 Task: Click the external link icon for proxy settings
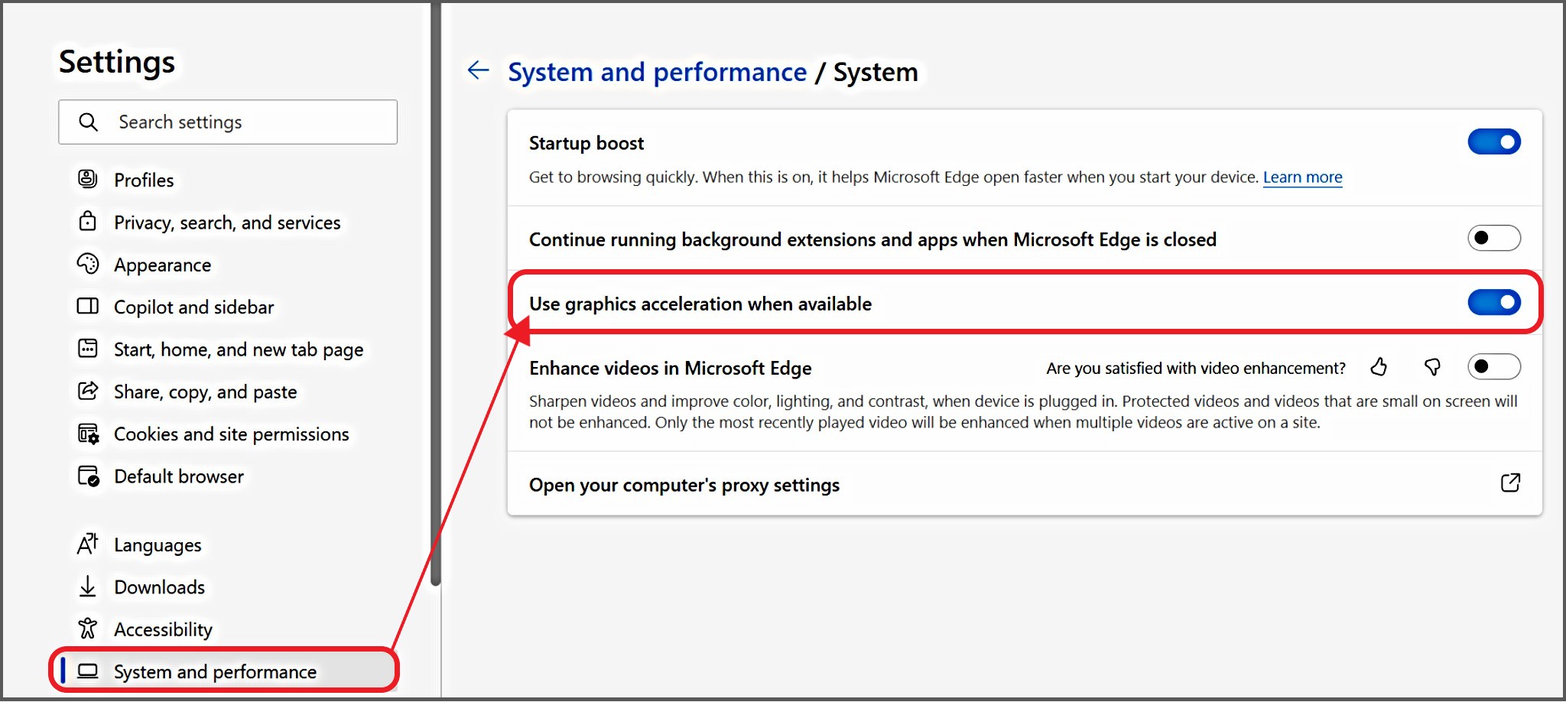point(1510,483)
